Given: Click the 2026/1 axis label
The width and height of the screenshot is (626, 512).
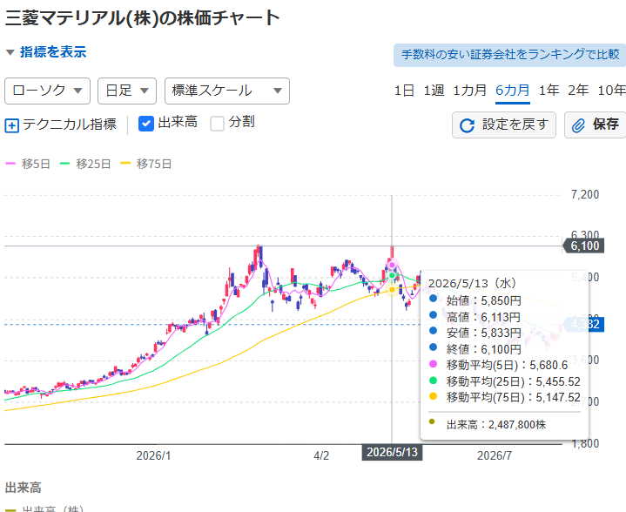Looking at the screenshot, I should [153, 455].
